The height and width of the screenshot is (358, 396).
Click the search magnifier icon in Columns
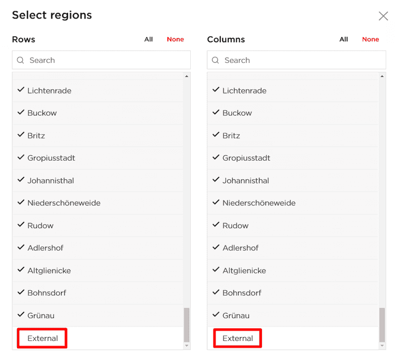click(216, 60)
